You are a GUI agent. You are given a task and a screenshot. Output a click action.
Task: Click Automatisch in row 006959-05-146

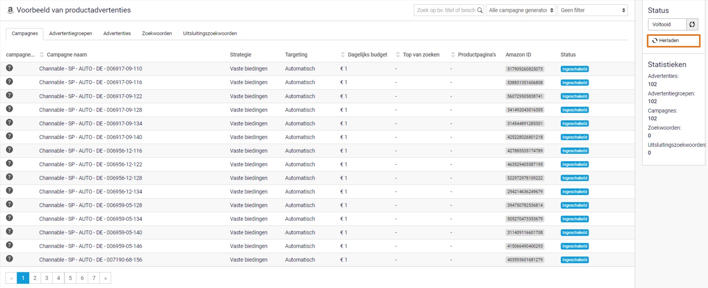click(300, 246)
